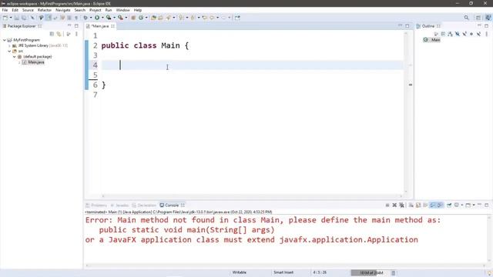Click Remove All Terminated Launches icon
Viewport: 493px width, 277px height.
pos(402,205)
